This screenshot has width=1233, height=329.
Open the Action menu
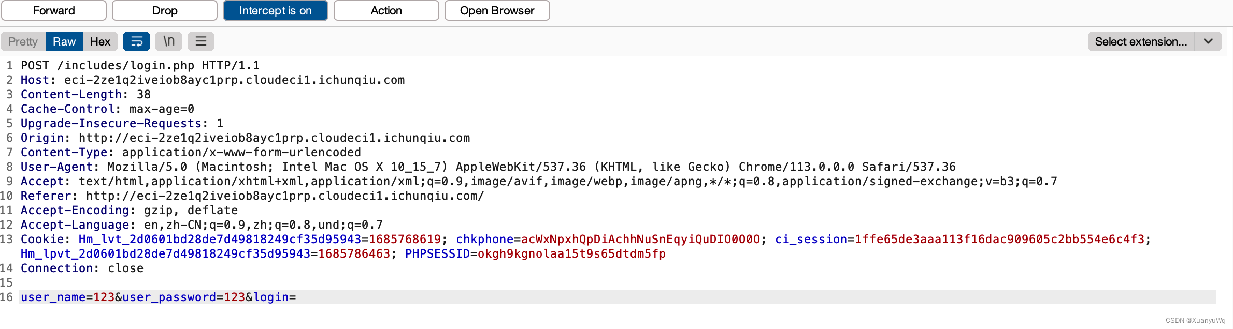tap(386, 10)
